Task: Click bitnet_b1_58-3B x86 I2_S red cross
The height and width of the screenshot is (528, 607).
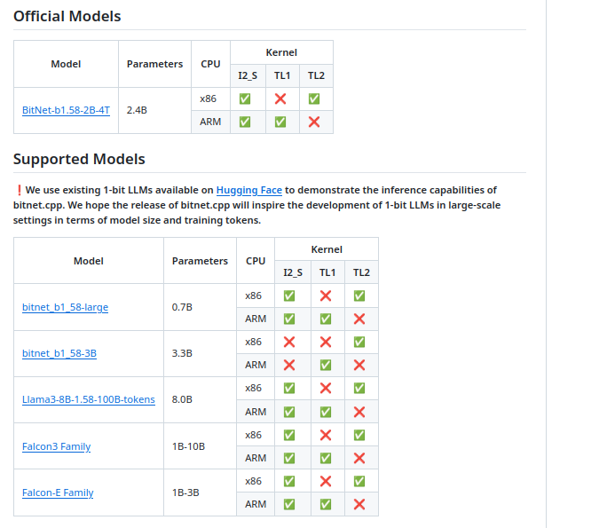Action: tap(289, 342)
